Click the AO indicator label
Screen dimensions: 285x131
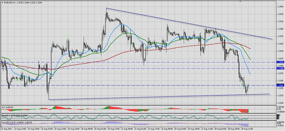pos(6,107)
